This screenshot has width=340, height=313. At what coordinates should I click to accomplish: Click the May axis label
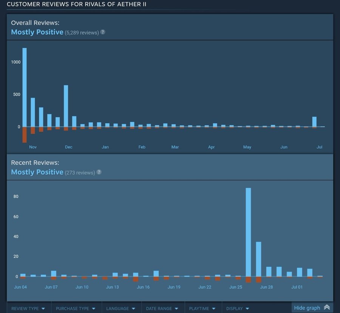(x=247, y=147)
